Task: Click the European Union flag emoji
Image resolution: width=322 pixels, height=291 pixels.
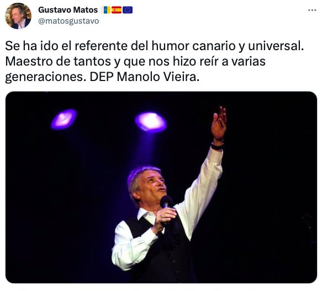Action: [128, 10]
